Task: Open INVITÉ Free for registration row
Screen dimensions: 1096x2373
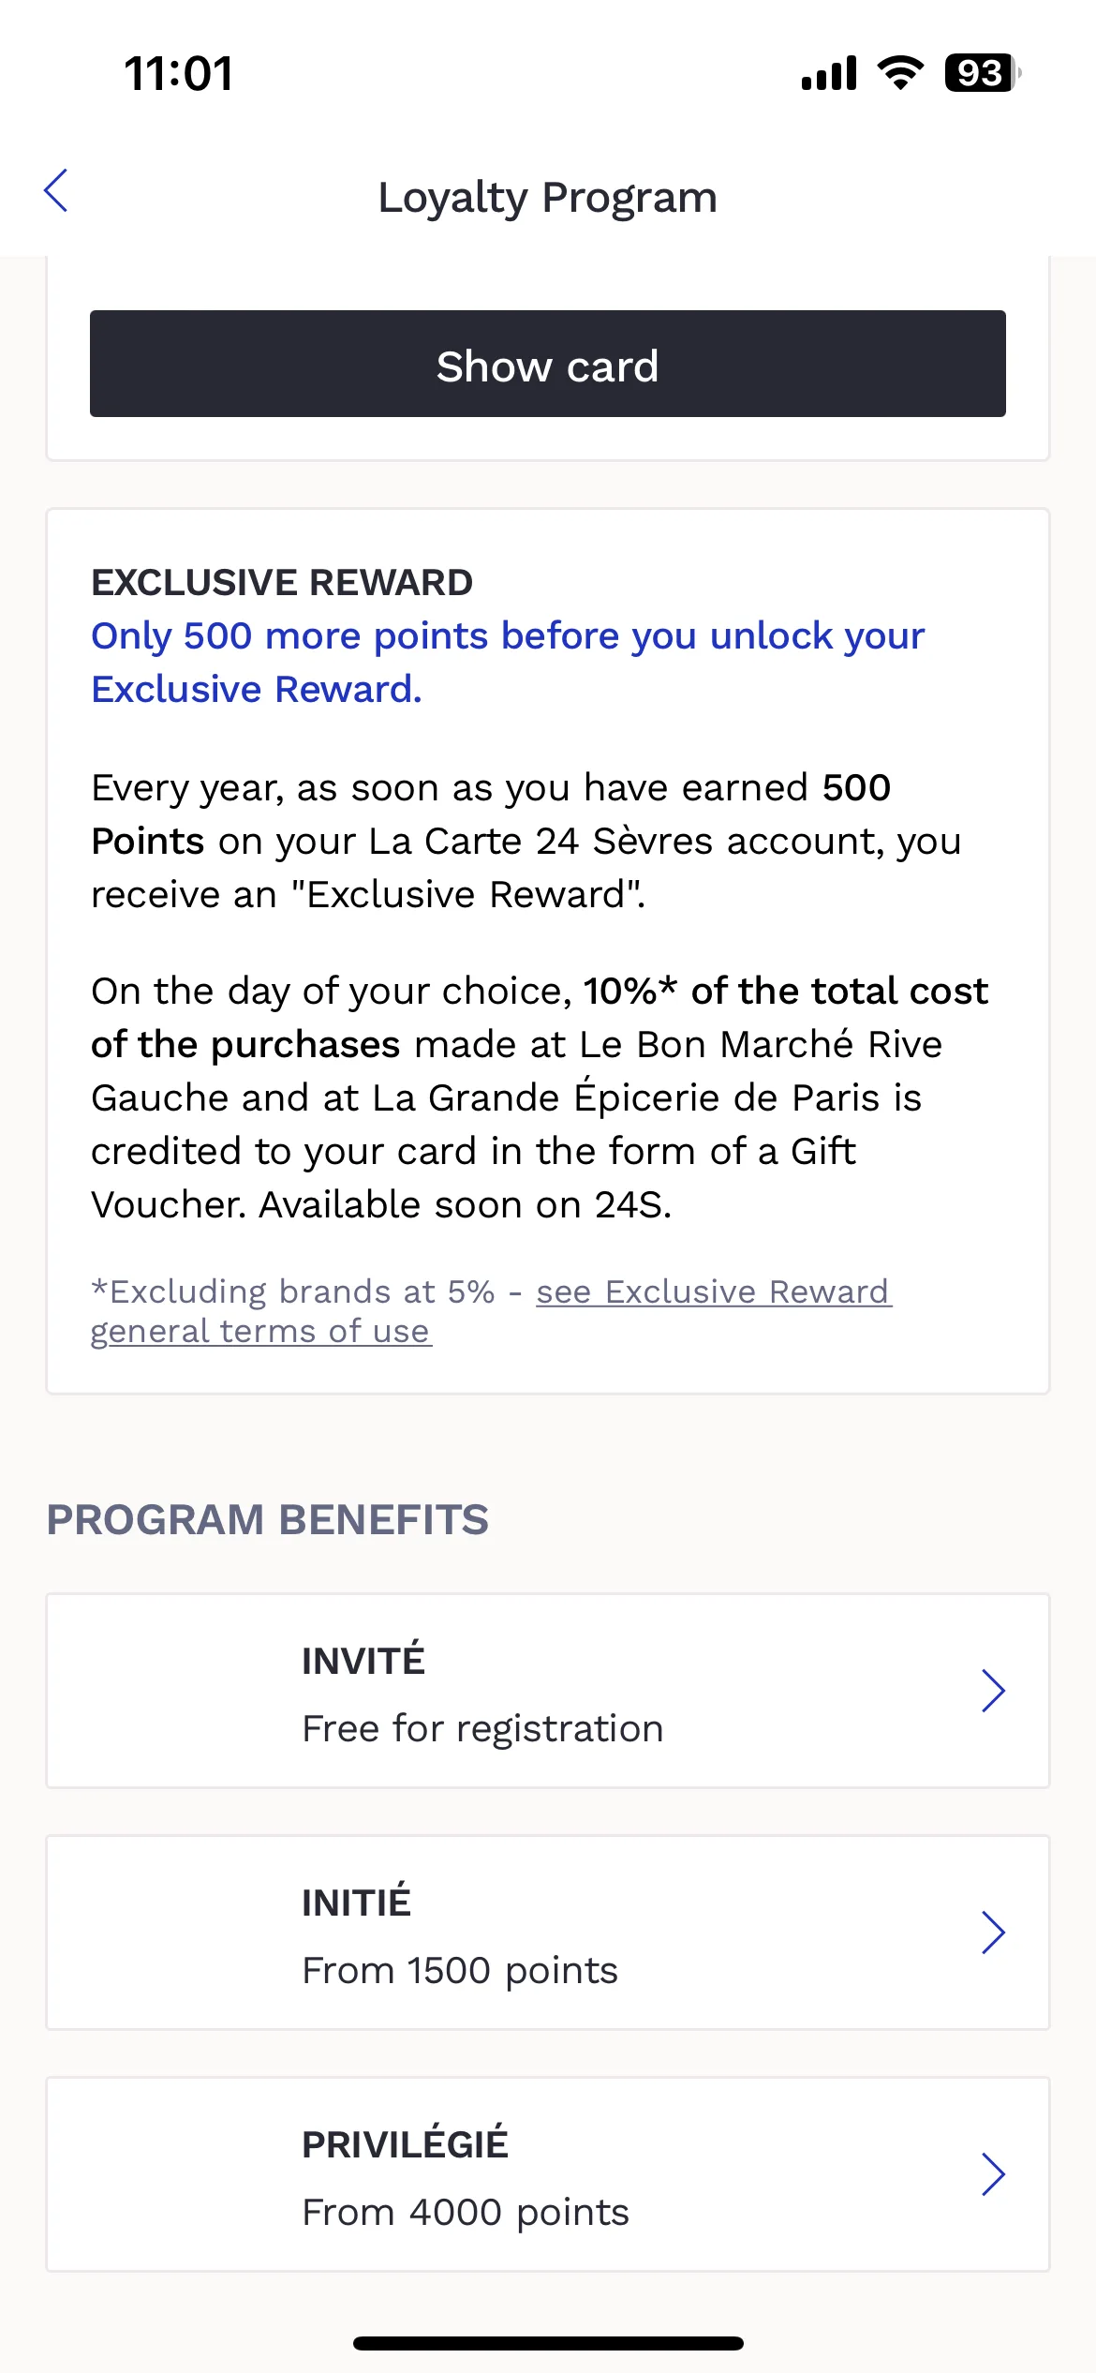Action: [547, 1691]
